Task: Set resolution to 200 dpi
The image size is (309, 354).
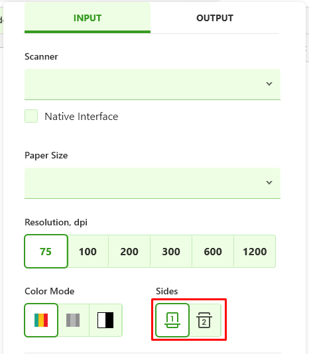Action: point(129,251)
